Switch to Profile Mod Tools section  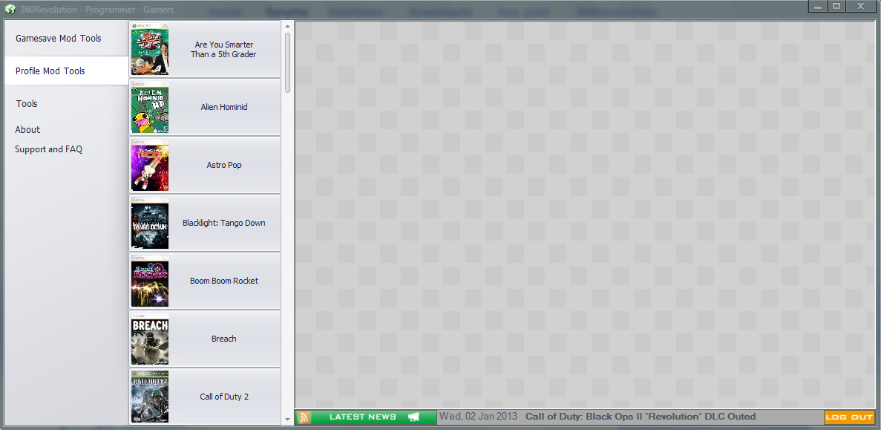point(50,71)
